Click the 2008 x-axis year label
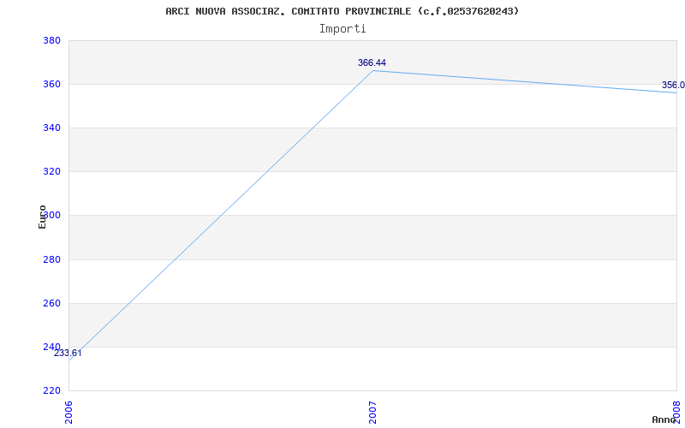Viewport: 685px width, 428px height. pos(676,413)
